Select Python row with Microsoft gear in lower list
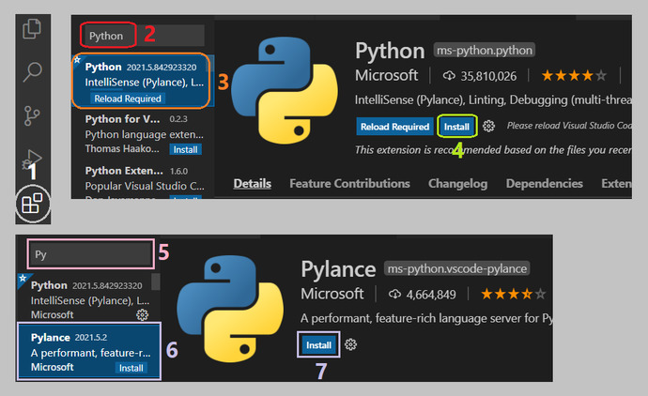This screenshot has height=396, width=648. (88, 297)
